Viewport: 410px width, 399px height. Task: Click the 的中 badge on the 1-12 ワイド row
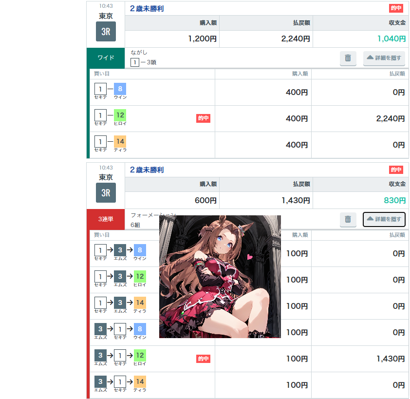point(203,118)
